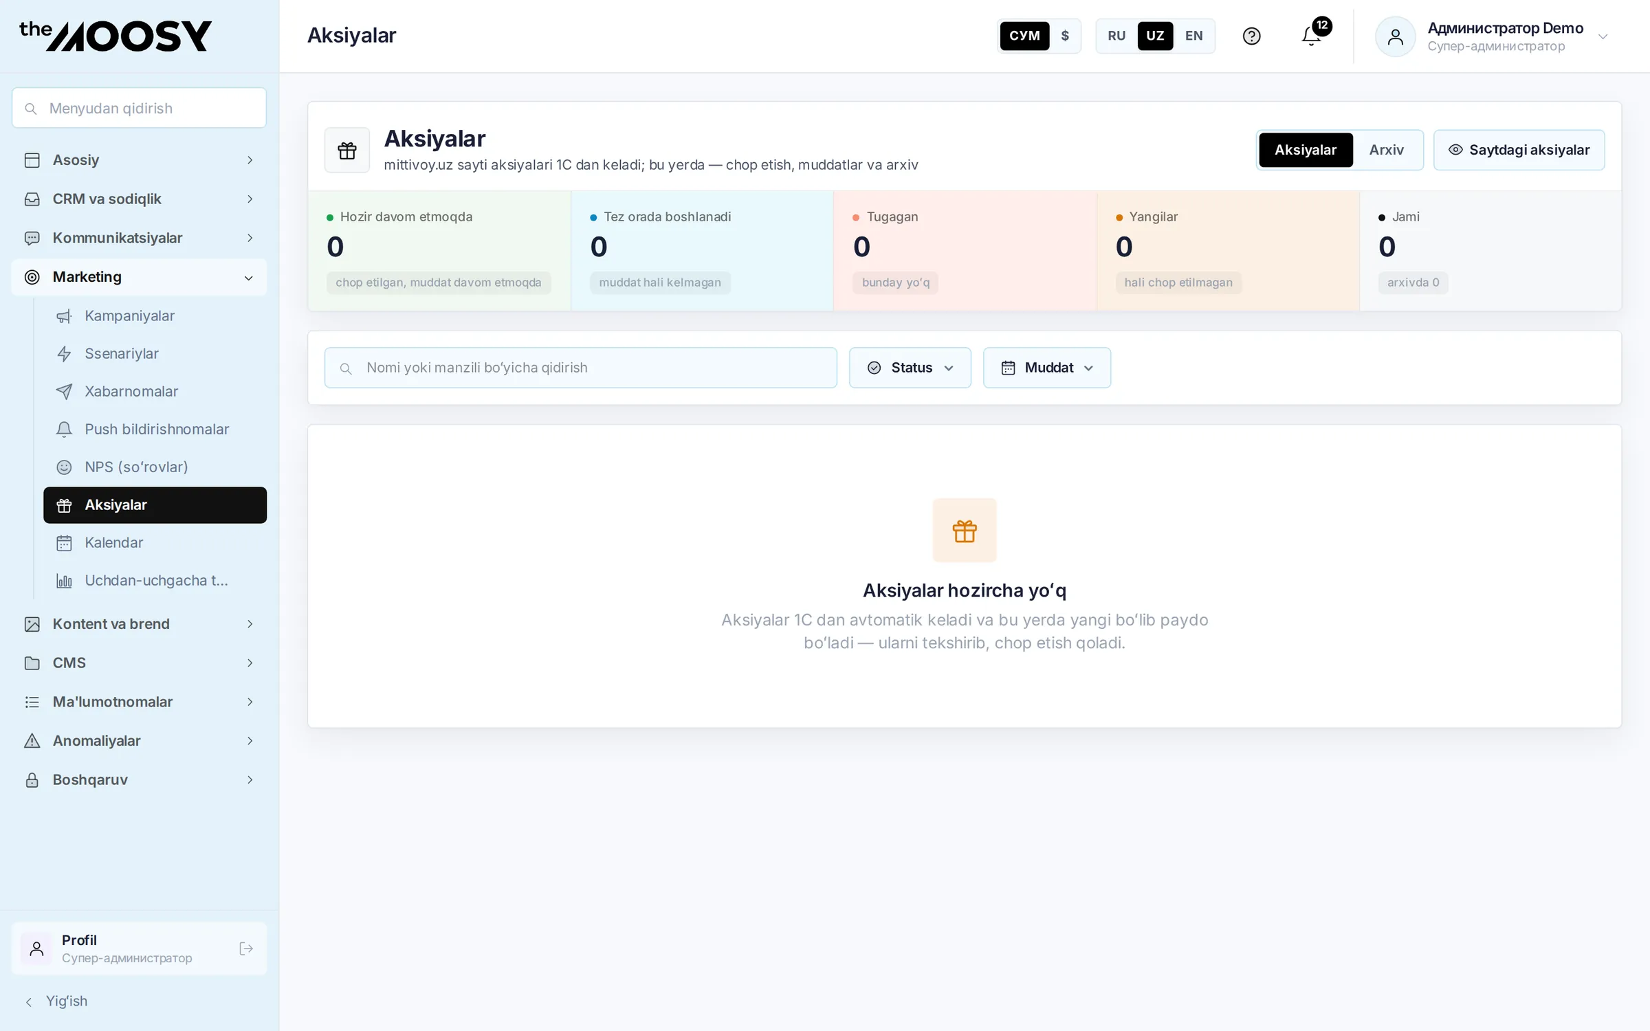
Task: Expand Kontent va brend menu
Action: 139,624
